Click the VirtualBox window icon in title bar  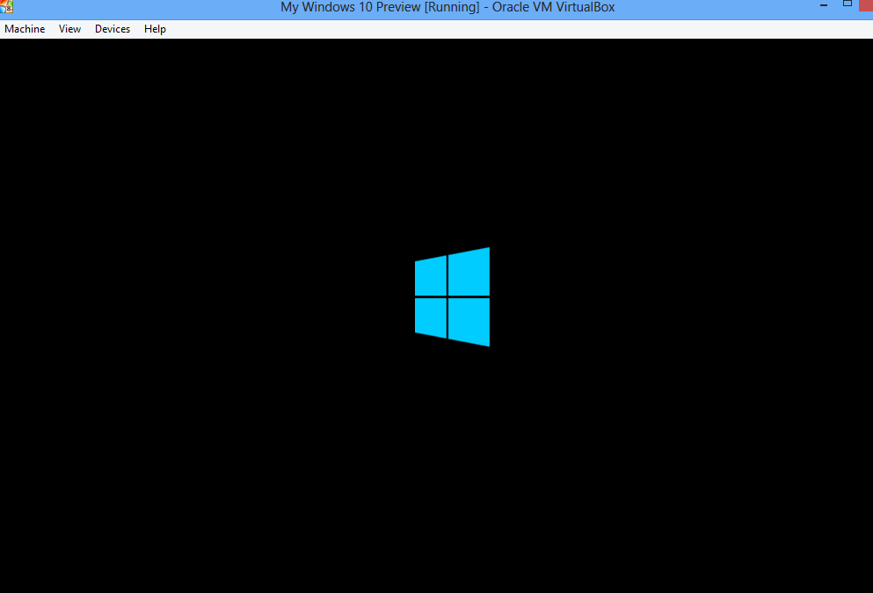coord(7,6)
